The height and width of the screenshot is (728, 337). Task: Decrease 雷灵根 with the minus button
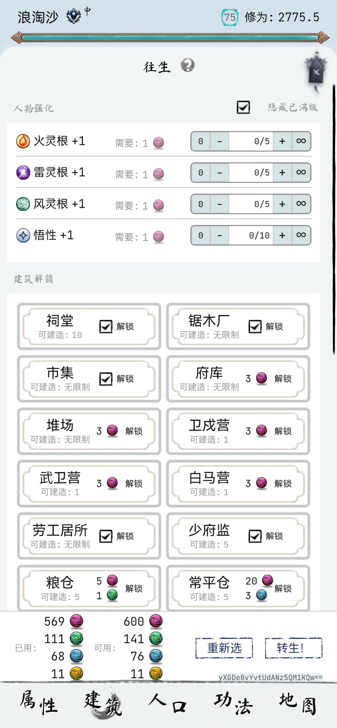(x=220, y=173)
